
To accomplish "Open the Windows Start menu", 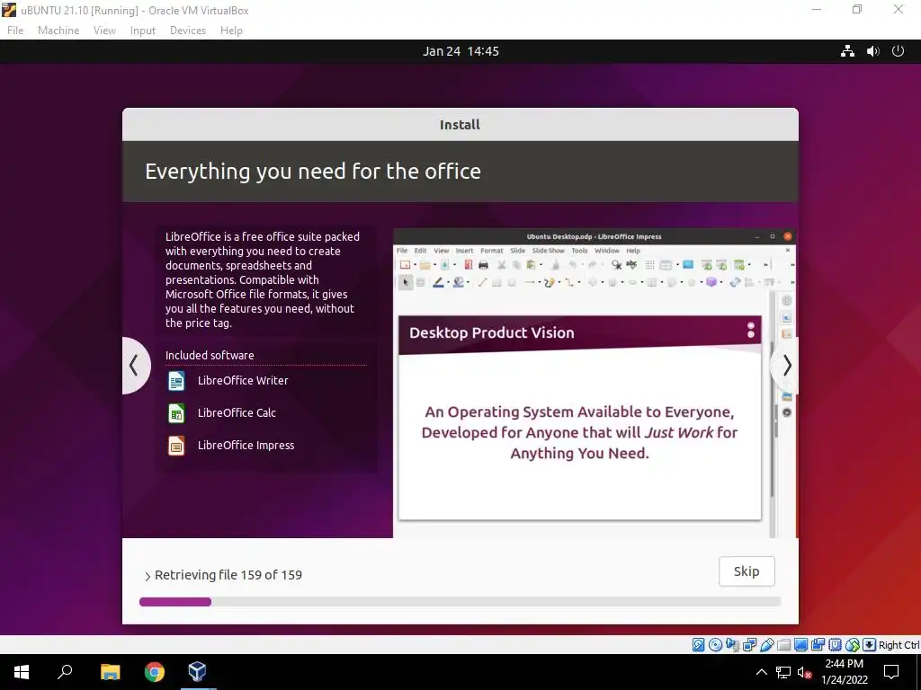I will 22,672.
